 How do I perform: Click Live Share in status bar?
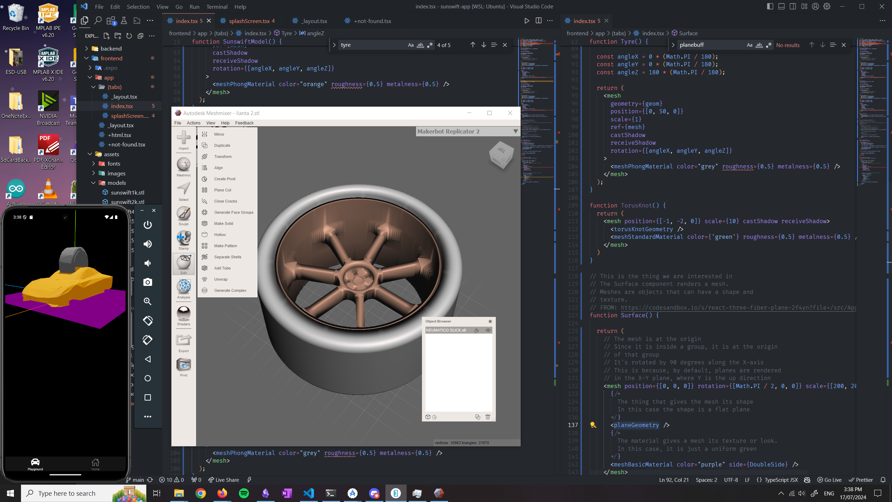224,480
